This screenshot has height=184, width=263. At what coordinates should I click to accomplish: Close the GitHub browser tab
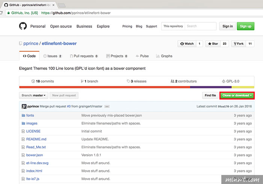53,5
